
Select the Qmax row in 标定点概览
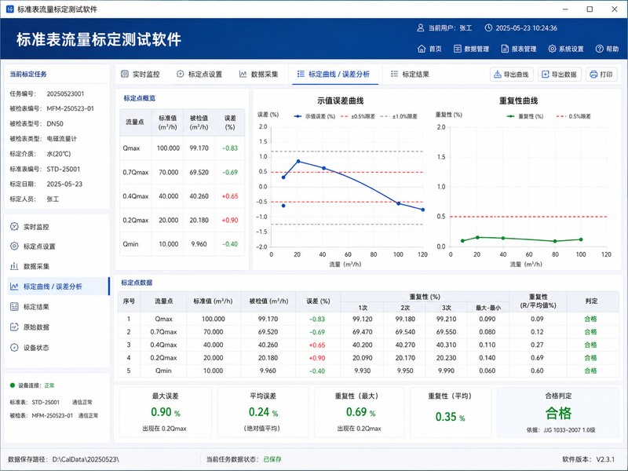(182, 148)
